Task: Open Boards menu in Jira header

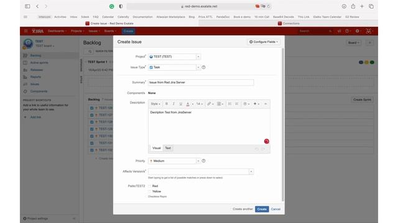Action: click(110, 31)
